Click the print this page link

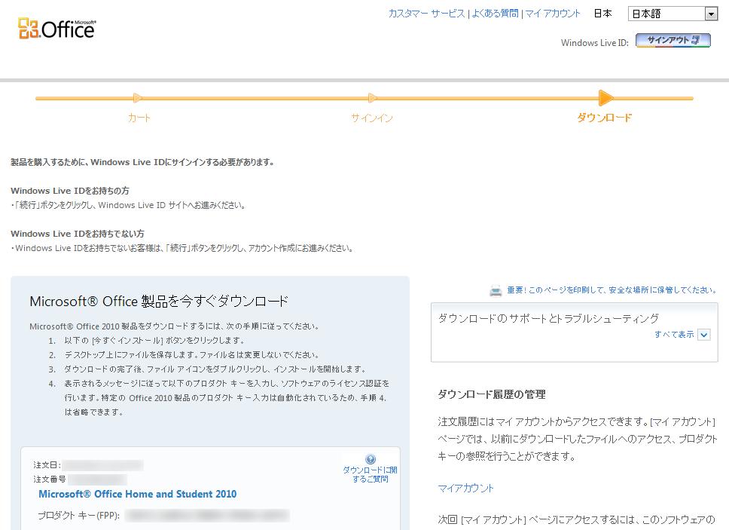[612, 290]
